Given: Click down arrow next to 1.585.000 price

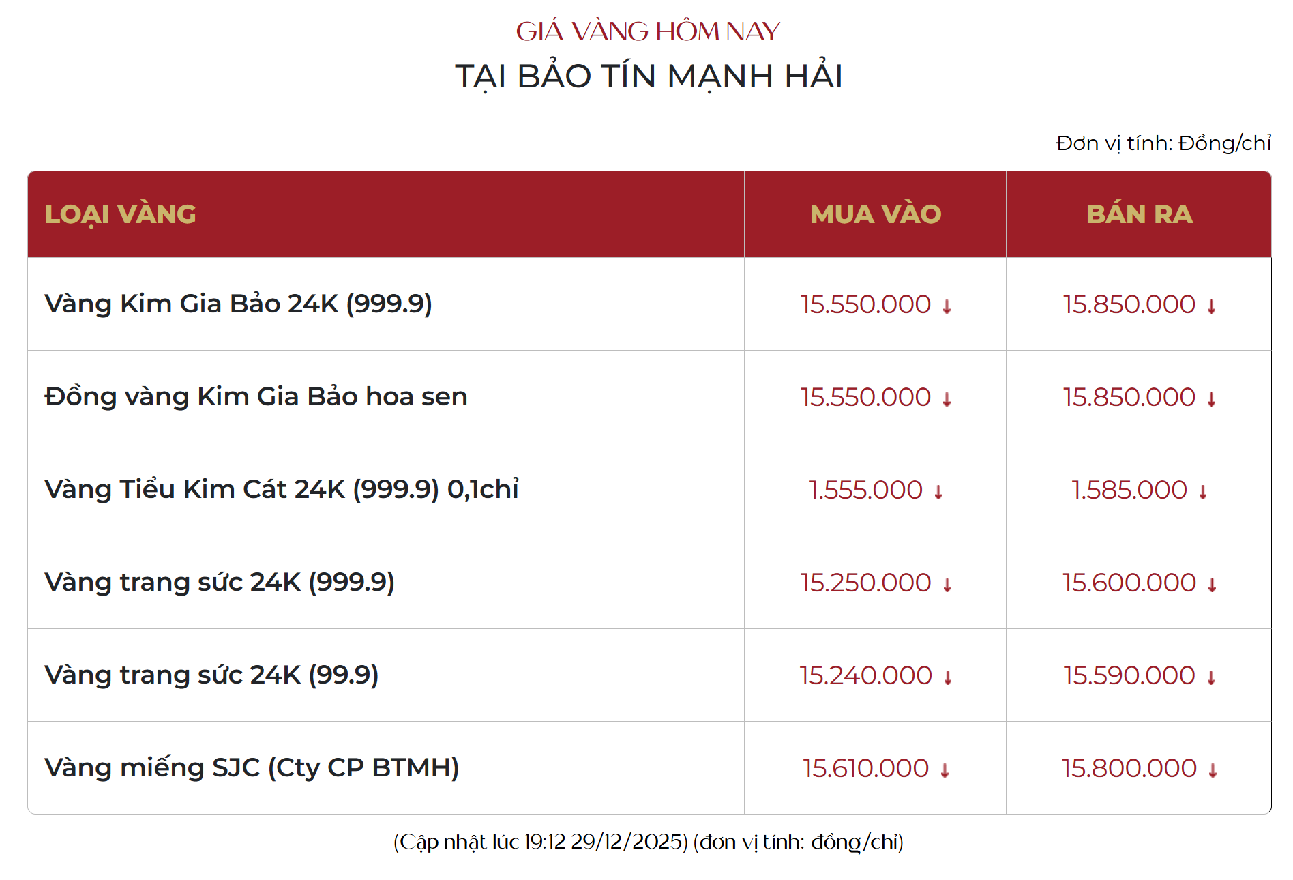Looking at the screenshot, I should tap(1203, 493).
